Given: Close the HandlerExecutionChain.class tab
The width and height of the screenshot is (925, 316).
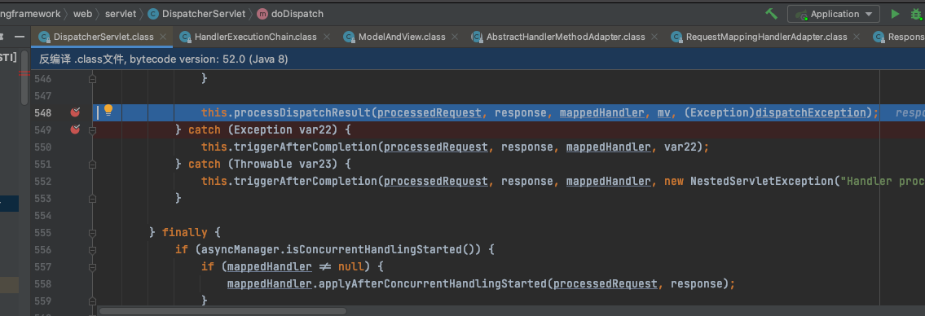Looking at the screenshot, I should pos(327,37).
